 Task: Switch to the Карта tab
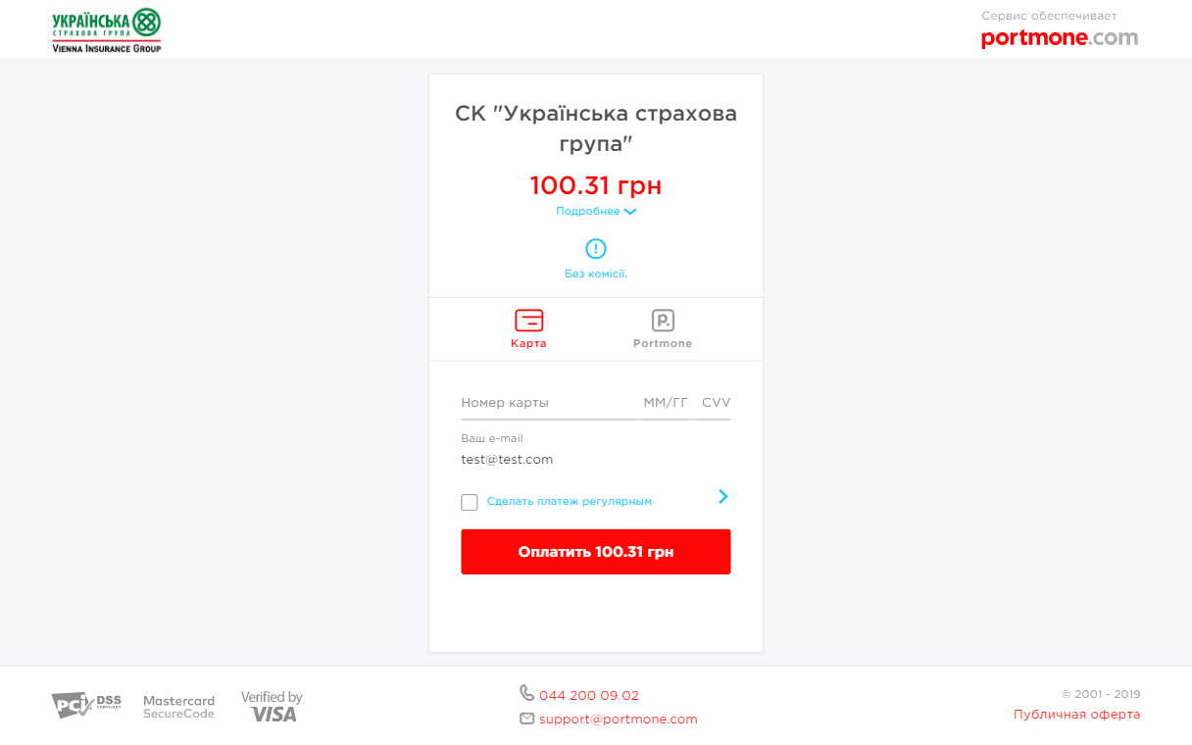pyautogui.click(x=528, y=344)
